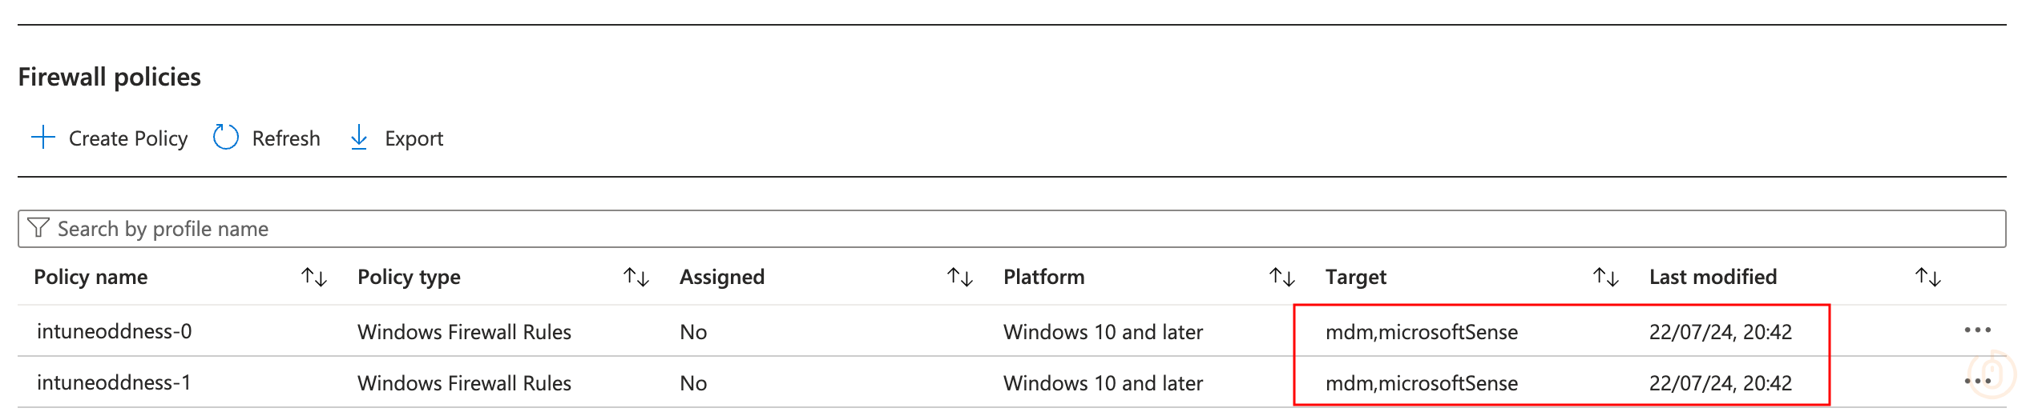Viewport: 2034px width, 416px height.
Task: Sort by Policy type column arrows
Action: [x=636, y=278]
